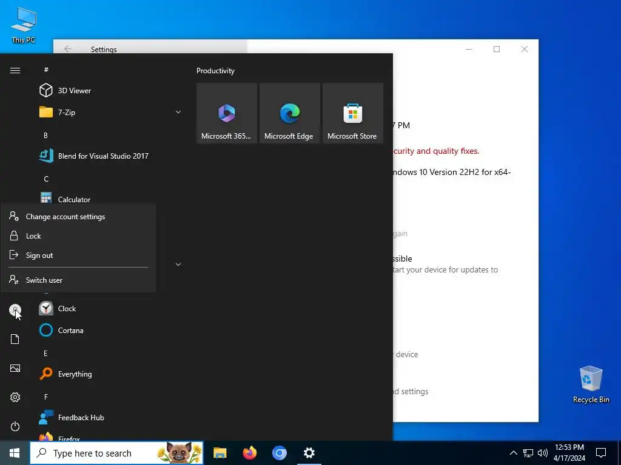Open Chromium browser from the taskbar

coord(279,453)
